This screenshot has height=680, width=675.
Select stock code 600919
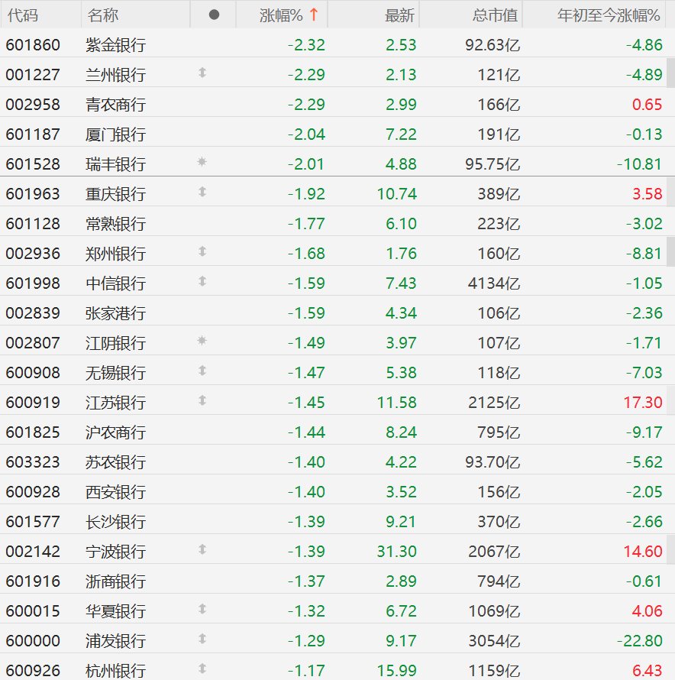pos(33,403)
